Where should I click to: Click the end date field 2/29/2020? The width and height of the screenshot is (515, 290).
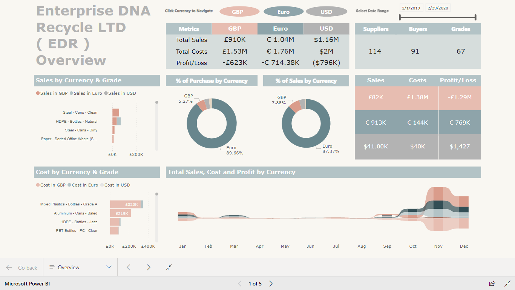coord(438,8)
